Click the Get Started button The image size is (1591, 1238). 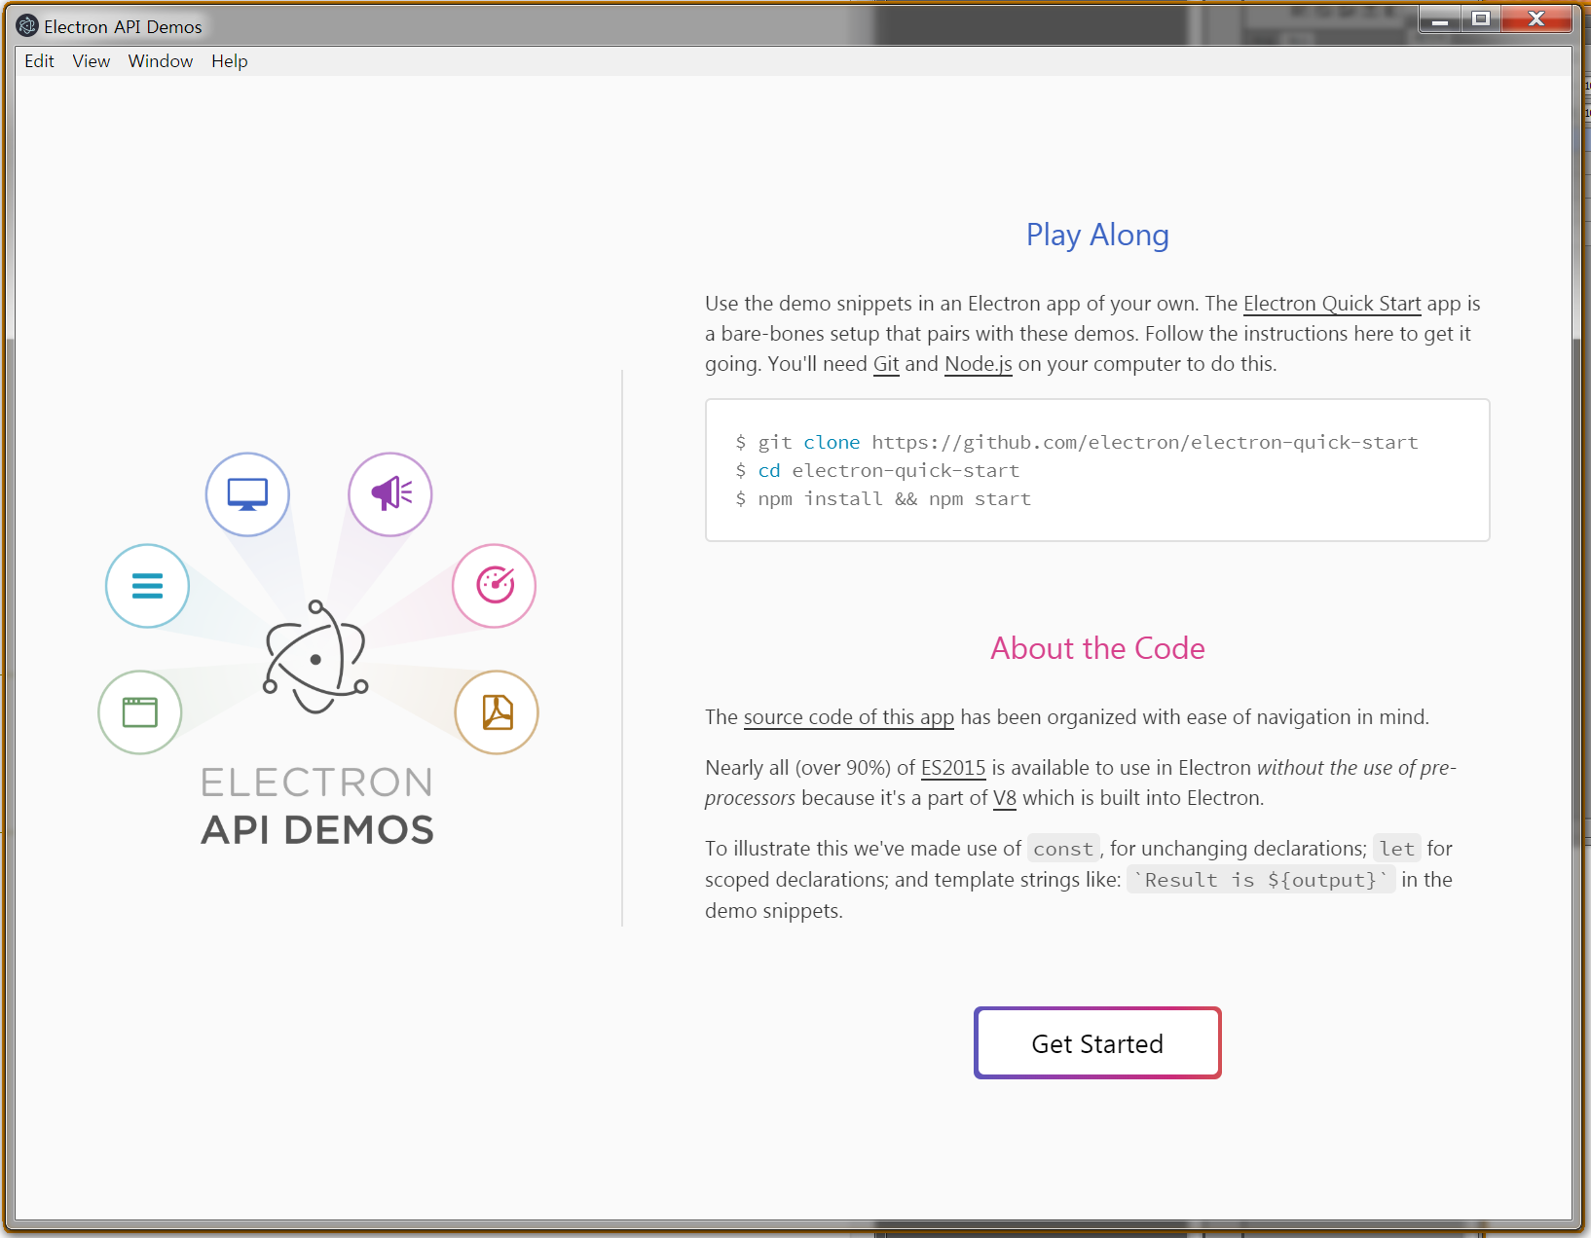1097,1043
